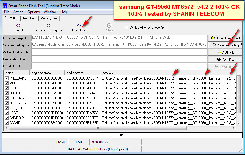245x155 pixels.
Task: Uncheck the BOOTIMG partition checkbox
Action: point(7,98)
